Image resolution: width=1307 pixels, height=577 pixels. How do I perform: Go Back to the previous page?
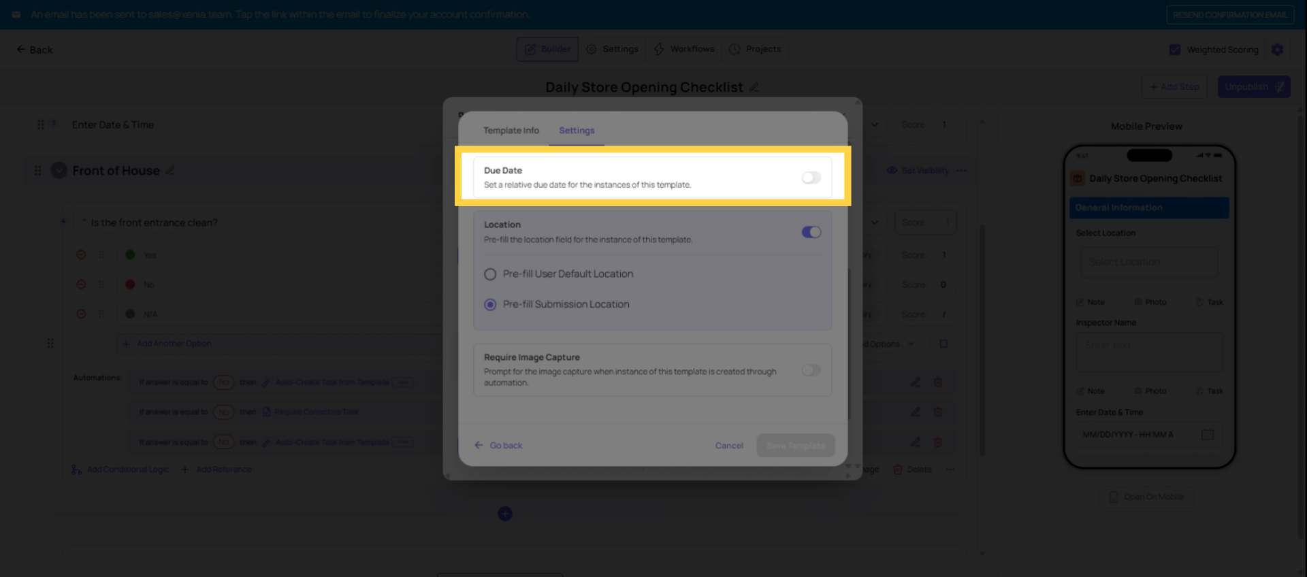coord(34,50)
